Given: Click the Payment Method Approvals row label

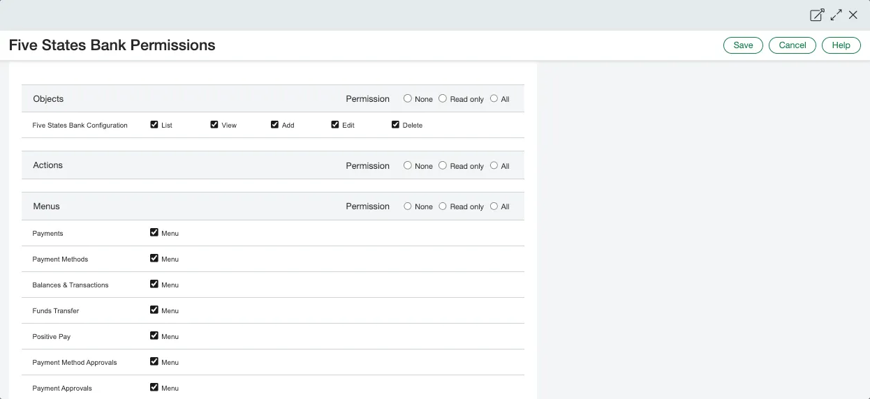Looking at the screenshot, I should tap(75, 363).
